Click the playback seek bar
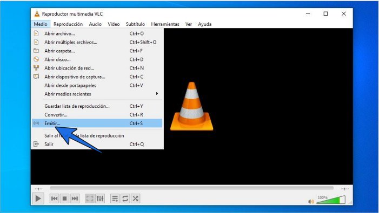The width and height of the screenshot is (379, 213). pyautogui.click(x=192, y=188)
